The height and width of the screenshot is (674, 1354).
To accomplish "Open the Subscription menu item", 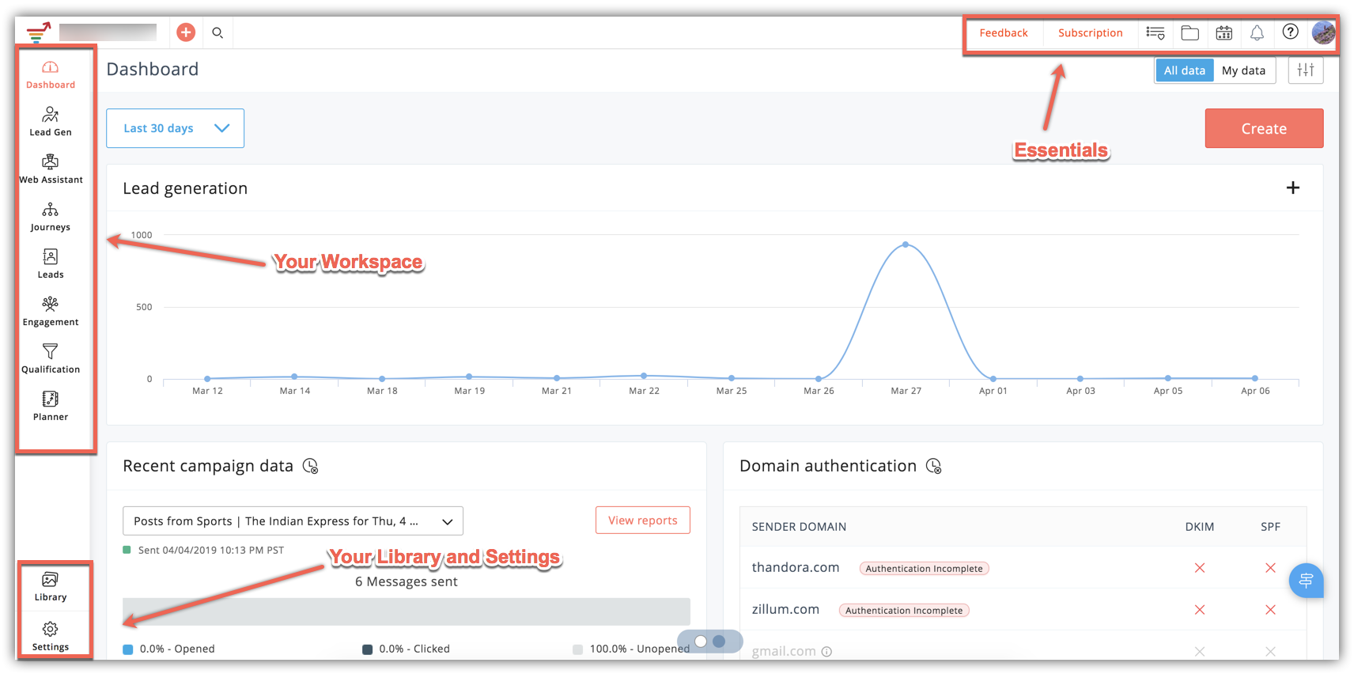I will (x=1090, y=33).
